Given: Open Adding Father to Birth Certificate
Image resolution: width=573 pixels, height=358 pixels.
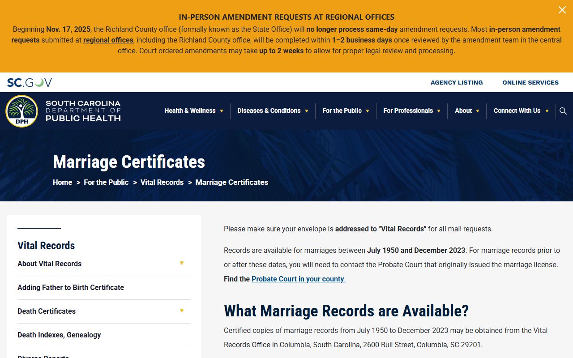Looking at the screenshot, I should (71, 287).
